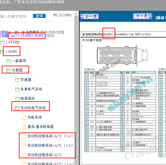The width and height of the screenshot is (166, 165).
Task: Click document icon for plain 发动机控制系统 (A/T)
Action: coord(24,155)
